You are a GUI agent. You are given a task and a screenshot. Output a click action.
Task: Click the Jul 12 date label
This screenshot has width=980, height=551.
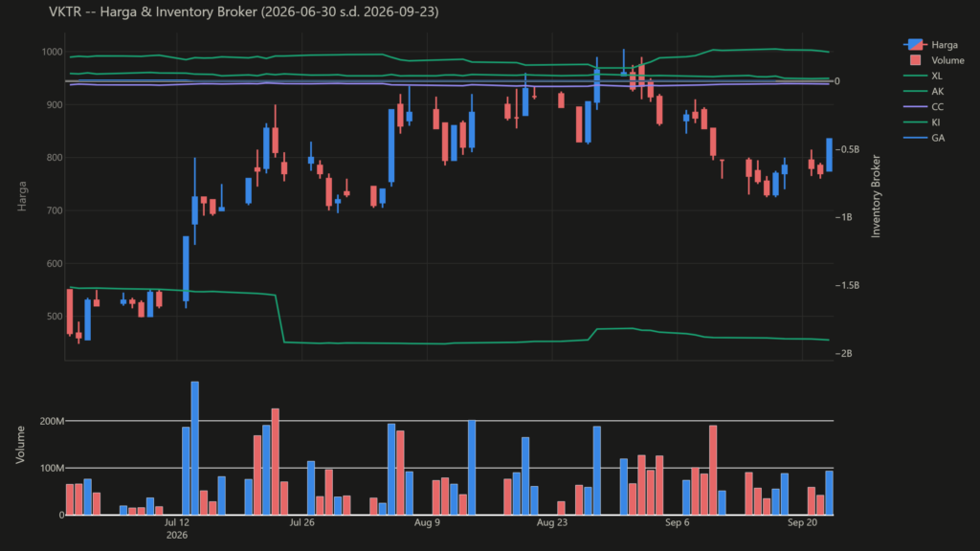coord(177,522)
